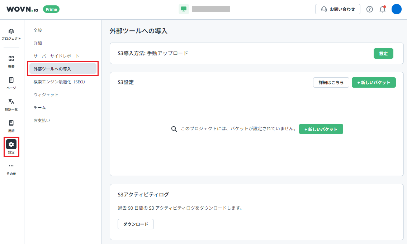
Task: Click the 詳細はこちら button
Action: (x=331, y=83)
